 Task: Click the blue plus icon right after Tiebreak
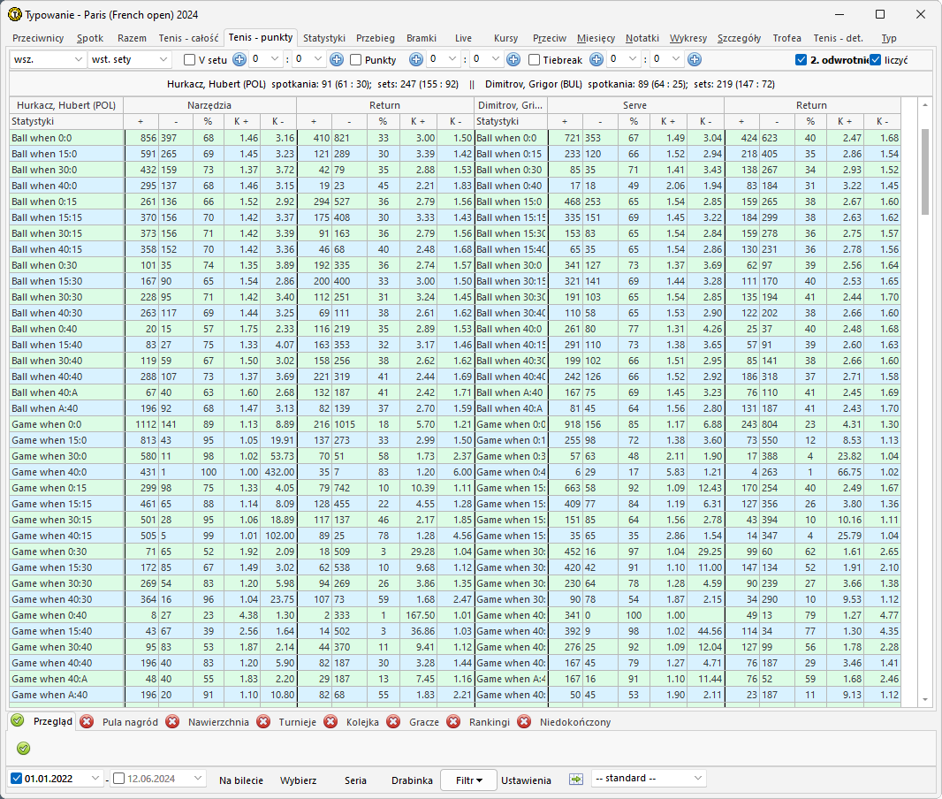point(596,60)
